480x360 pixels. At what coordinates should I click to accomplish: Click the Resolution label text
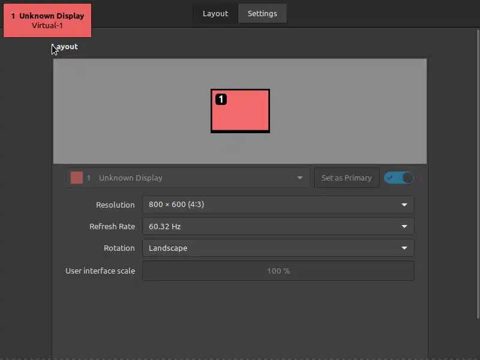coord(115,205)
